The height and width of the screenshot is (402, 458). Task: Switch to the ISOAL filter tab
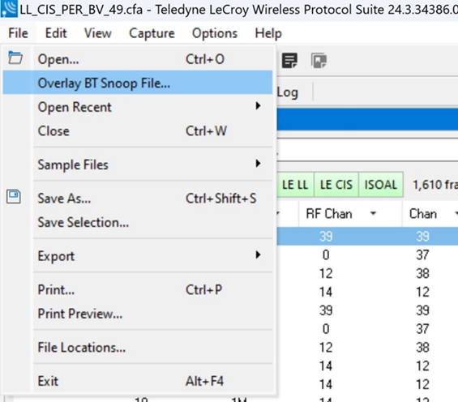click(x=381, y=185)
